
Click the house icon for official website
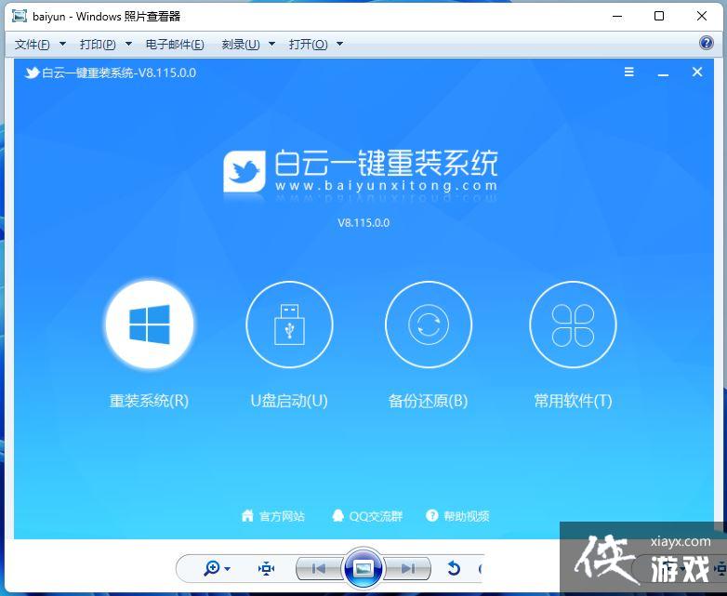click(247, 515)
